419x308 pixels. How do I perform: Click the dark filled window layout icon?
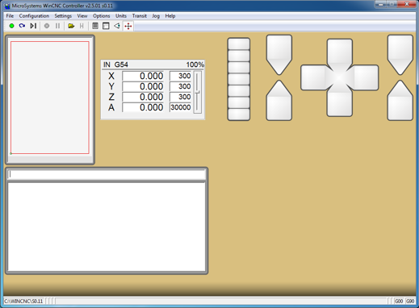pos(95,26)
